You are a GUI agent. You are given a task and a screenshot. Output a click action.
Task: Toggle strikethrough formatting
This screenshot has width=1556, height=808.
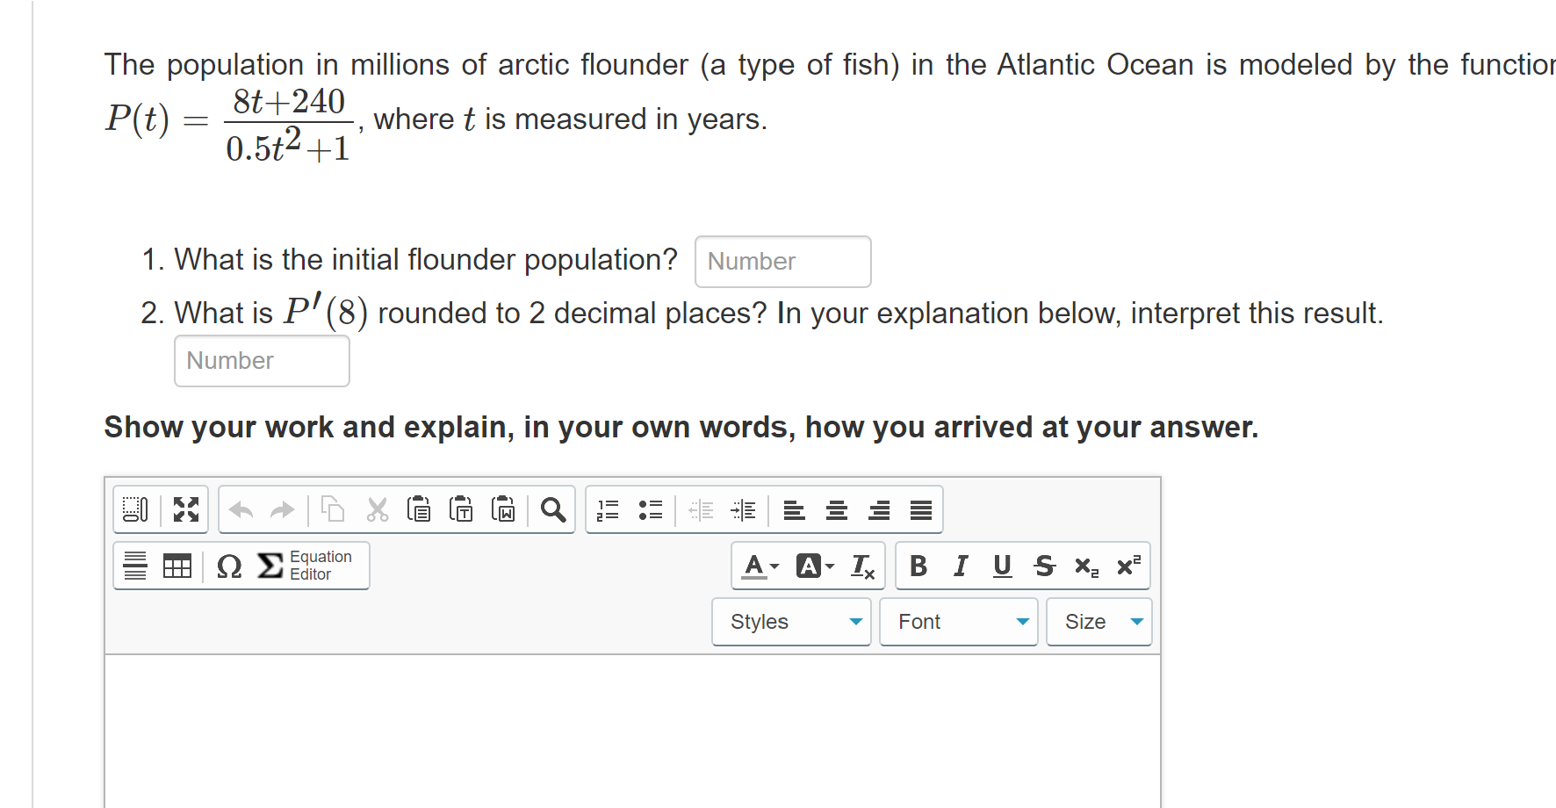1044,566
